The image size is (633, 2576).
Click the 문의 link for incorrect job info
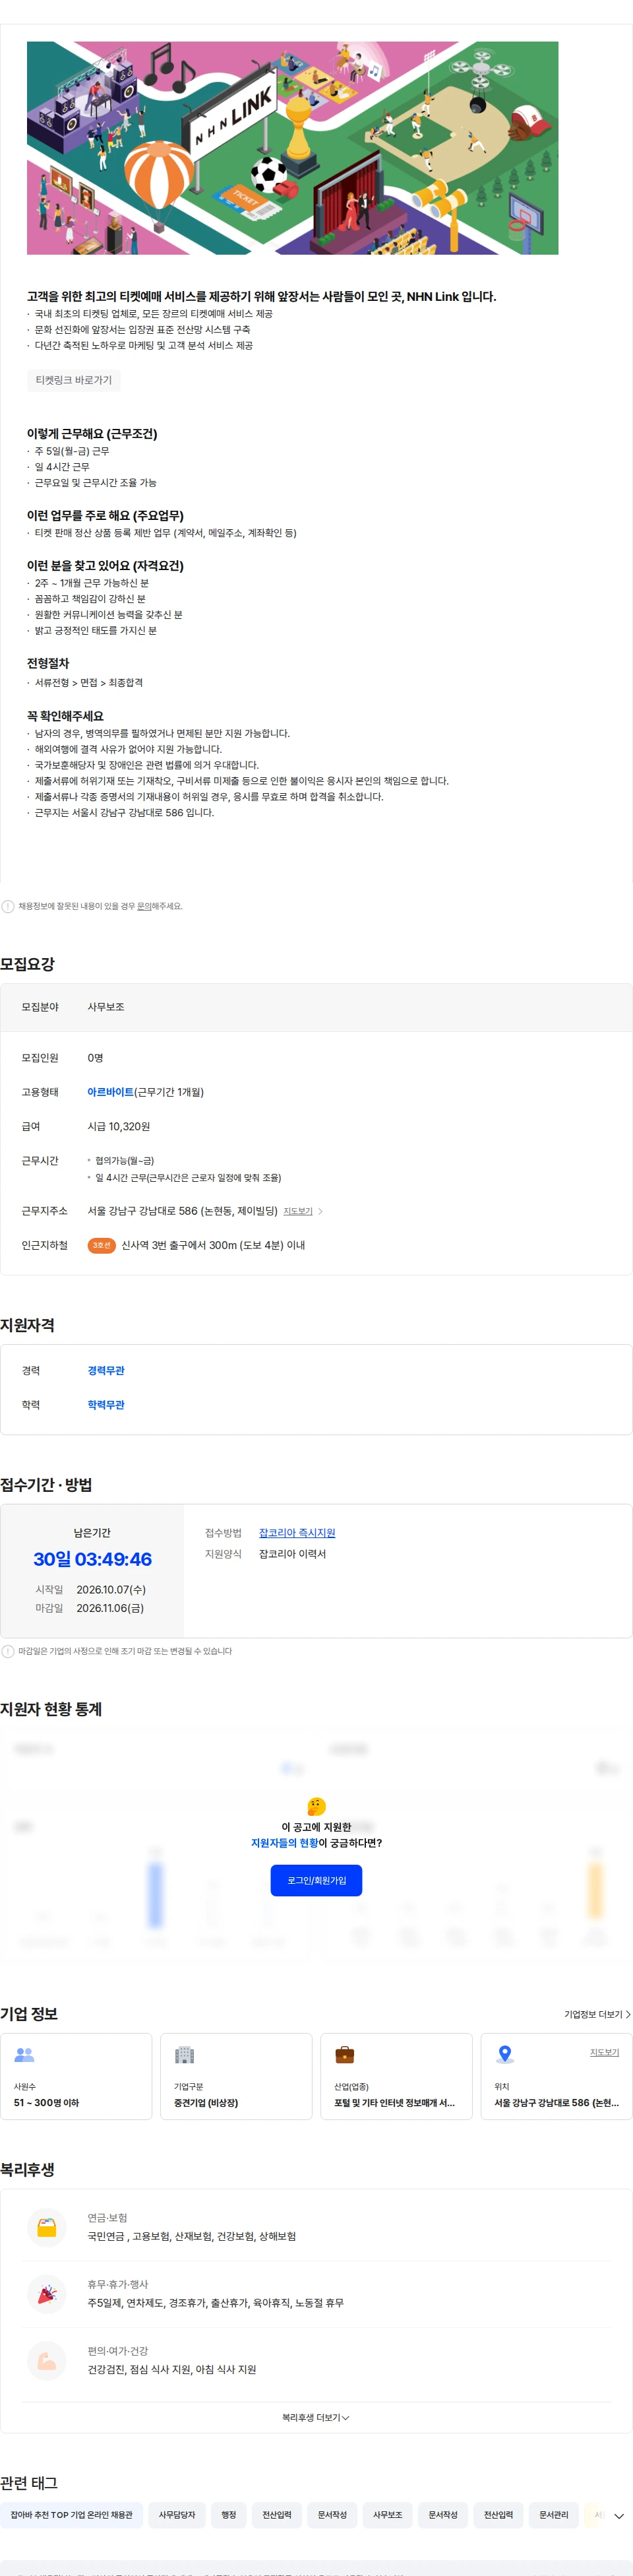coord(144,906)
